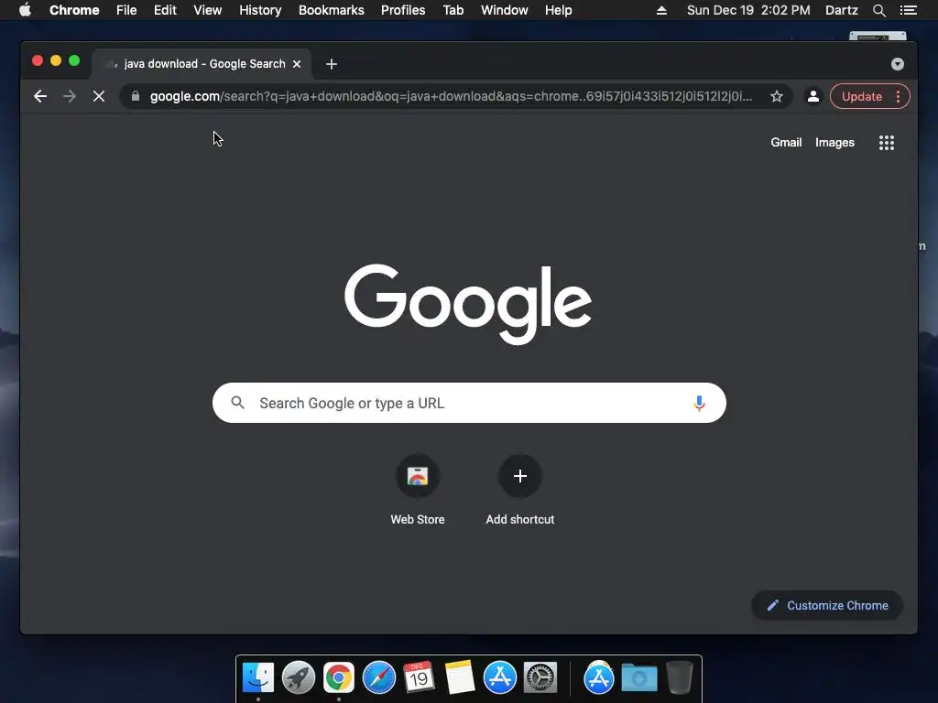
Task: Launch Launchpad rocket icon in Dock
Action: tap(299, 677)
